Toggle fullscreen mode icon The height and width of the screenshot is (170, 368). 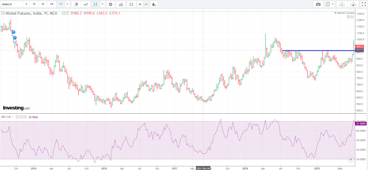(364, 4)
